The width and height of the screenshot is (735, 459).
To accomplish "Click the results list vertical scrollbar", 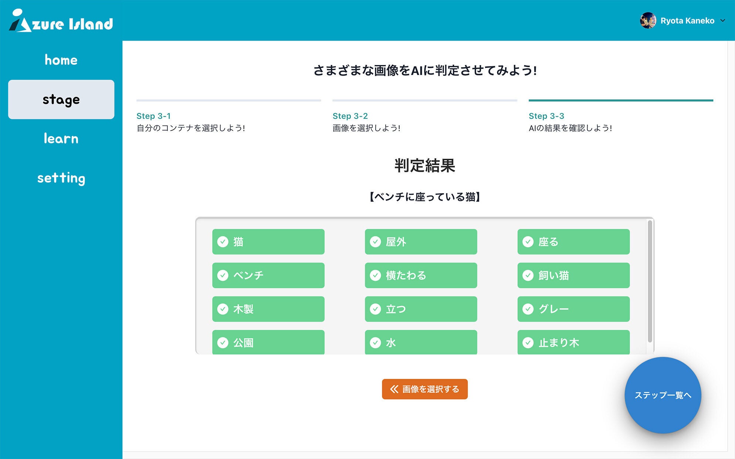I will pos(650,281).
